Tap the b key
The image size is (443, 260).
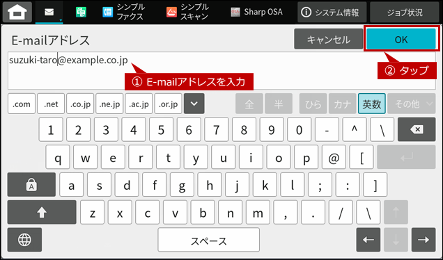pyautogui.click(x=203, y=212)
